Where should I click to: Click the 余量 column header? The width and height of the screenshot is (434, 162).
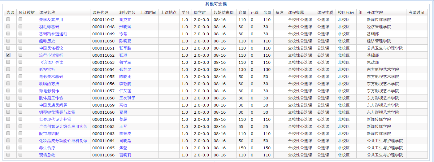click(x=267, y=12)
